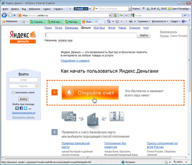This screenshot has width=192, height=165.
Task: Log in with the Facebook icon
Action: pyautogui.click(x=21, y=108)
